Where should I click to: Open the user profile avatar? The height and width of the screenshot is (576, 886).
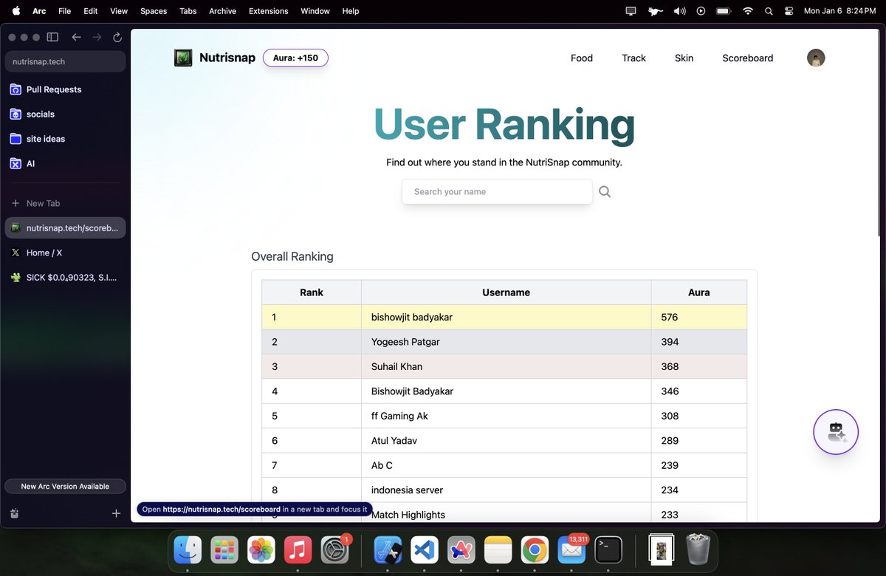(816, 58)
